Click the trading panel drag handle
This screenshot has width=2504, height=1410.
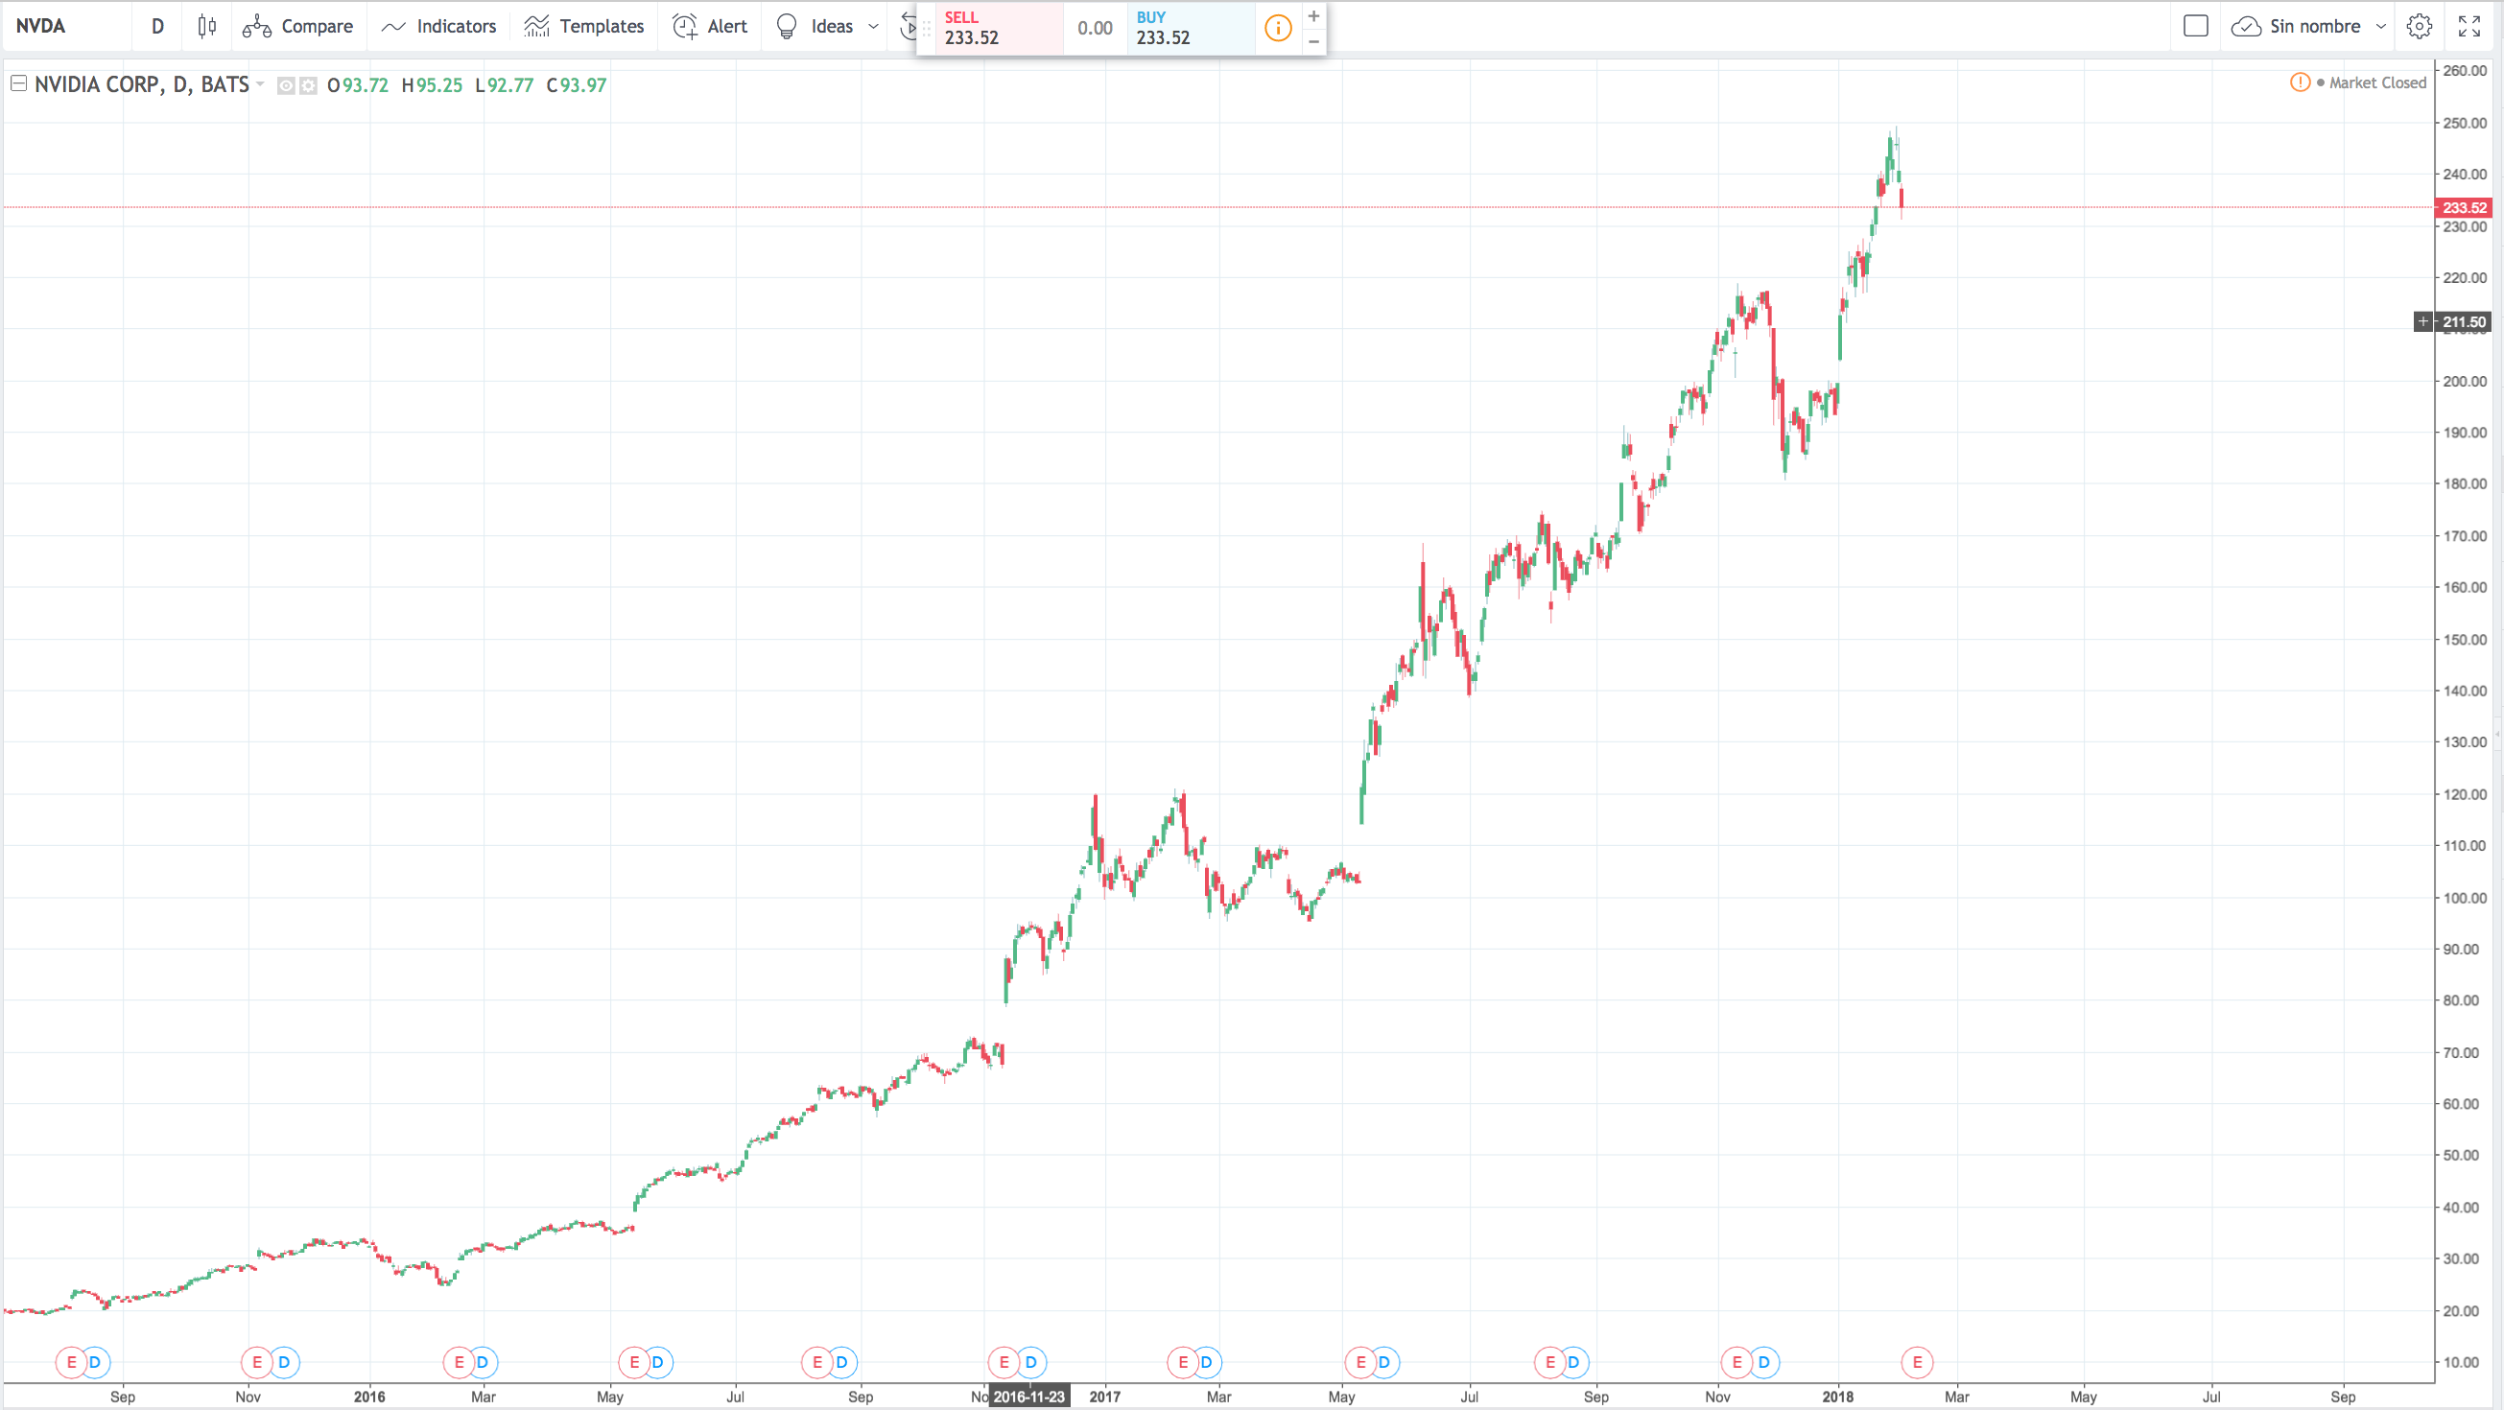pos(927,28)
